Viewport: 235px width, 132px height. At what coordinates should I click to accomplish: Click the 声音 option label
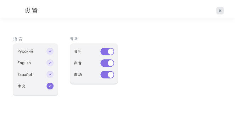coord(78,63)
